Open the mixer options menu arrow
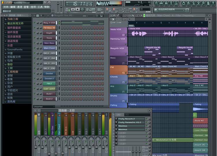Viewport: 217px width, 156px height. point(35,111)
